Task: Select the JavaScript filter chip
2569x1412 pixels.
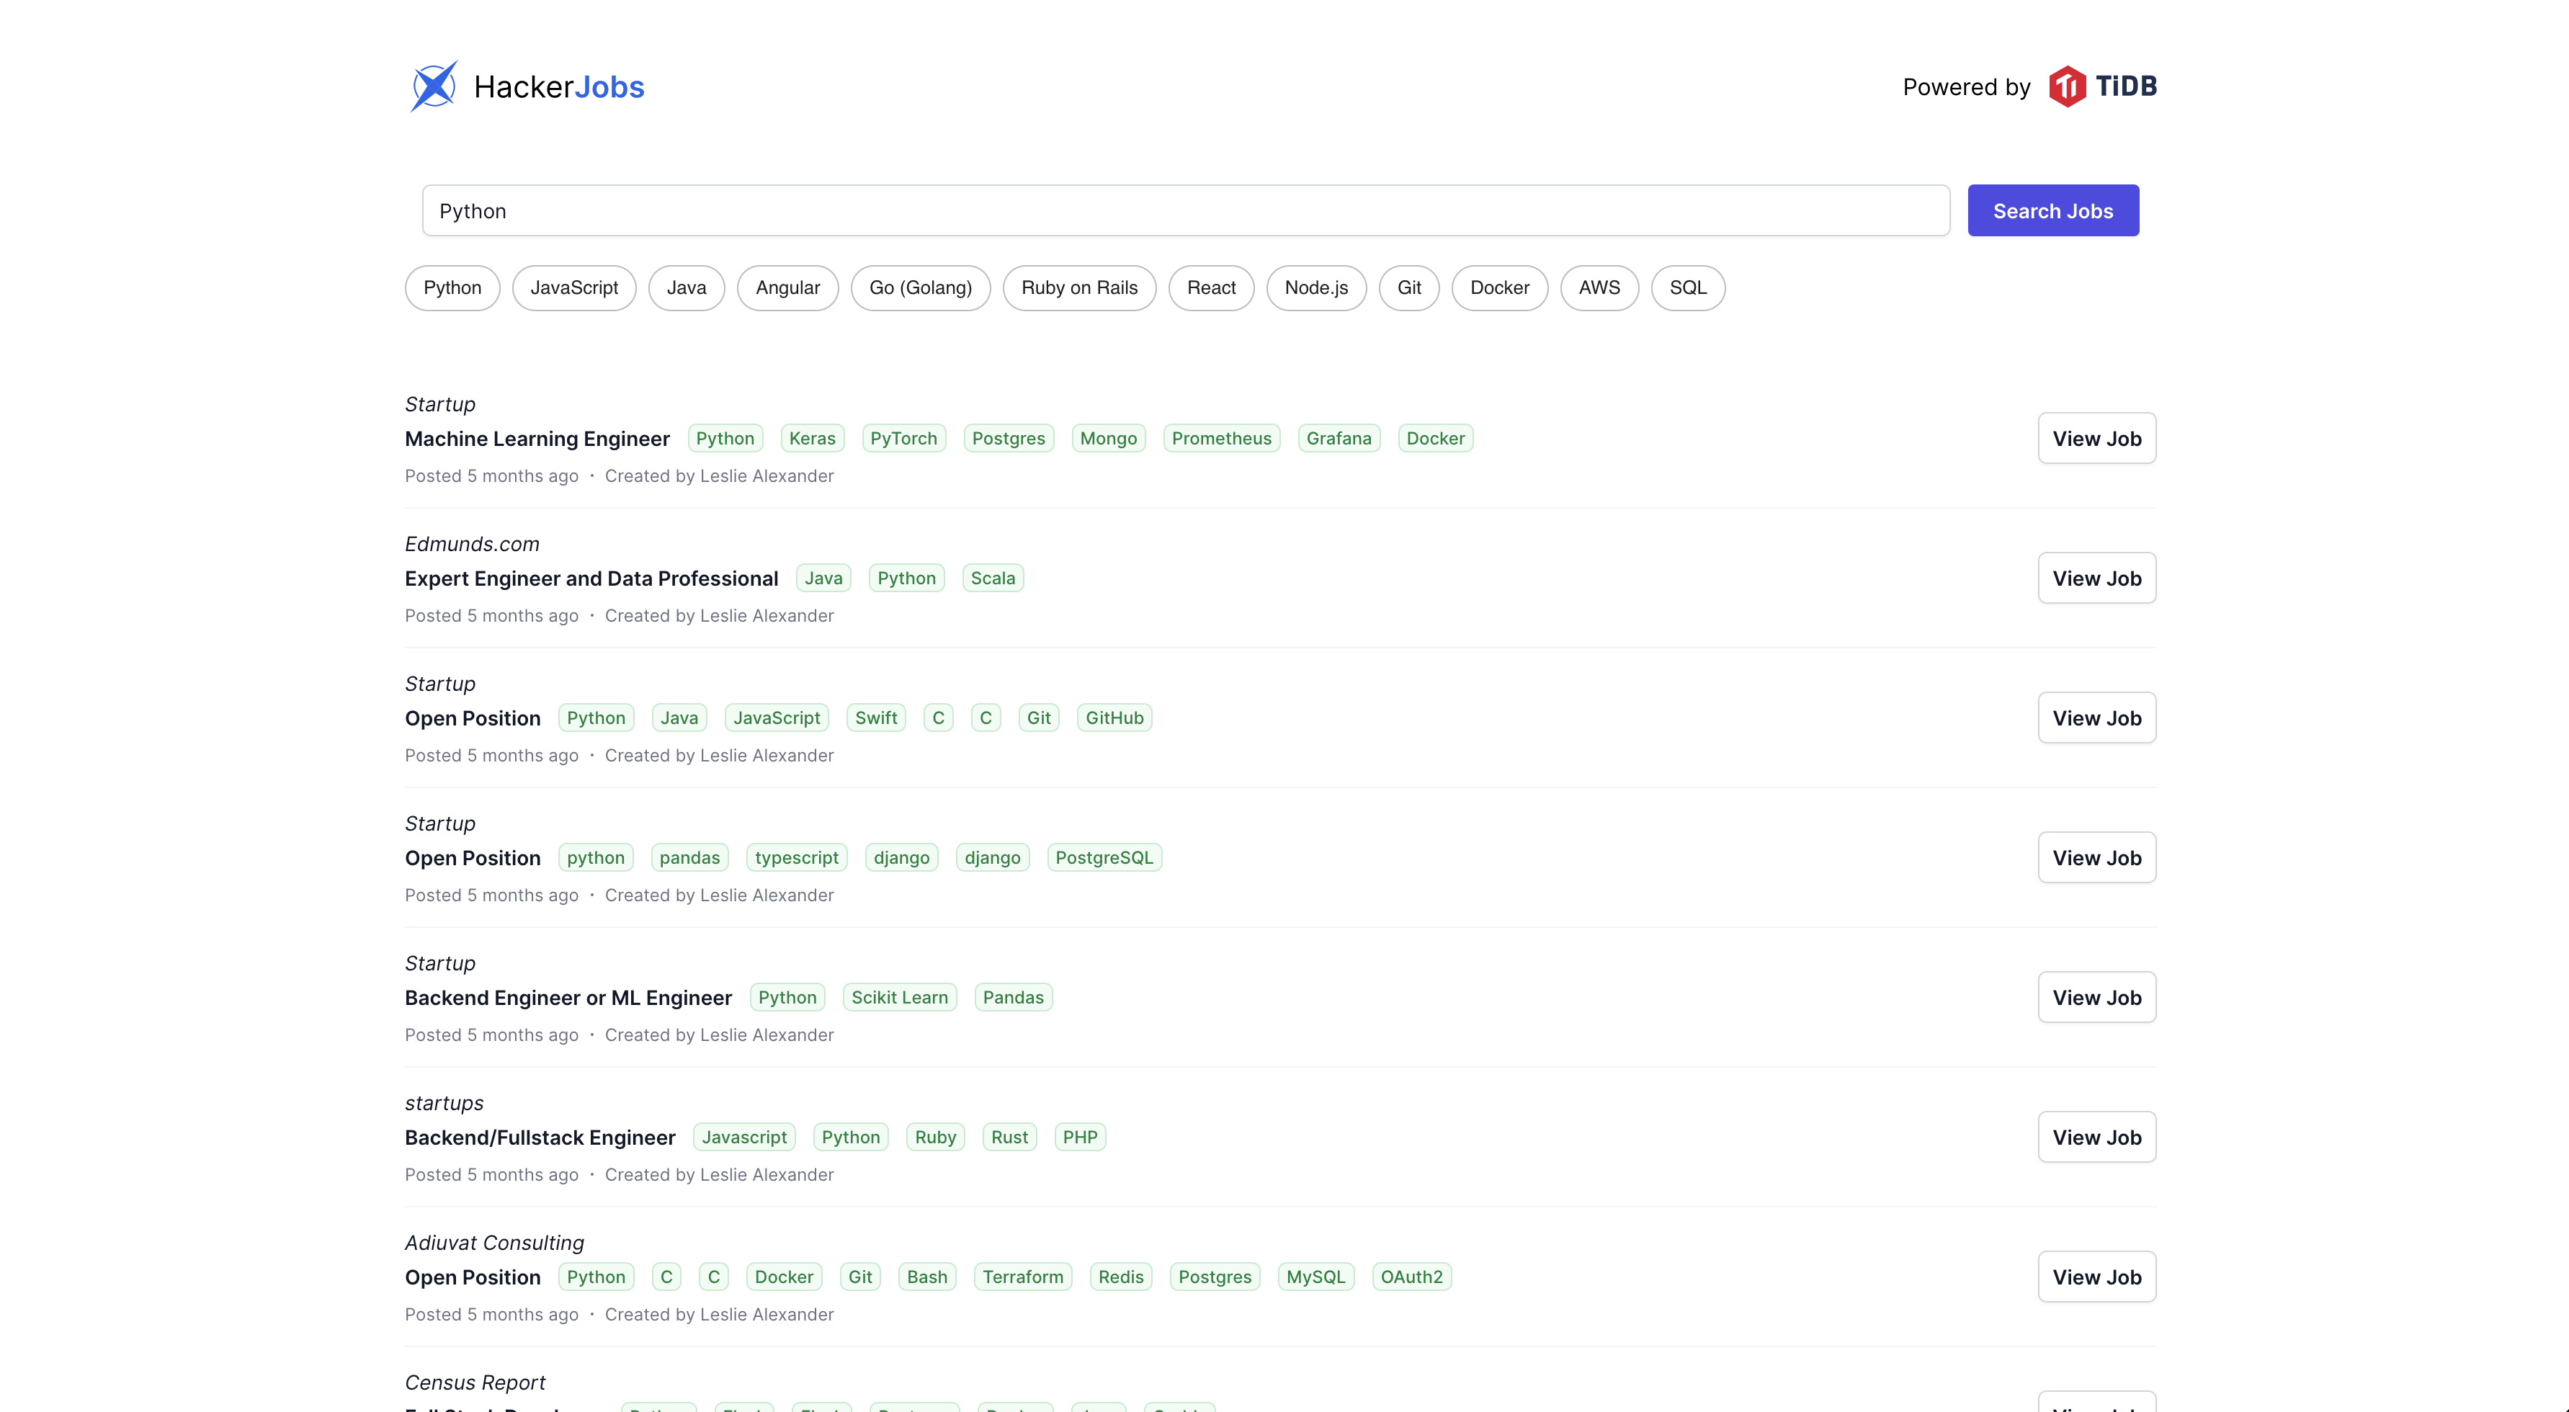Action: click(573, 288)
